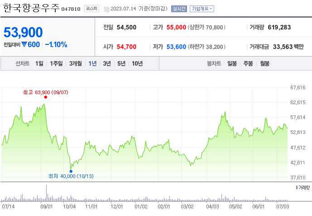Select the 10년 line chart tab
This screenshot has width=312, height=216.
pyautogui.click(x=137, y=63)
